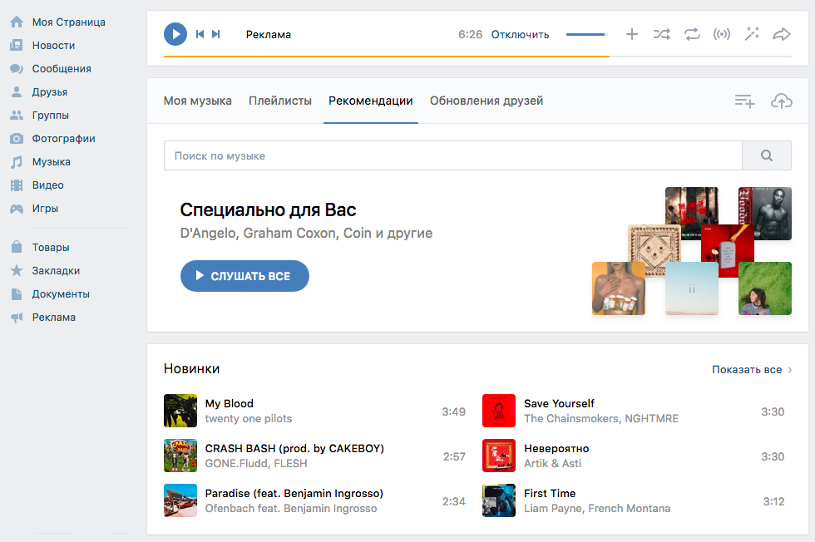Click Закладки sidebar text

point(56,271)
